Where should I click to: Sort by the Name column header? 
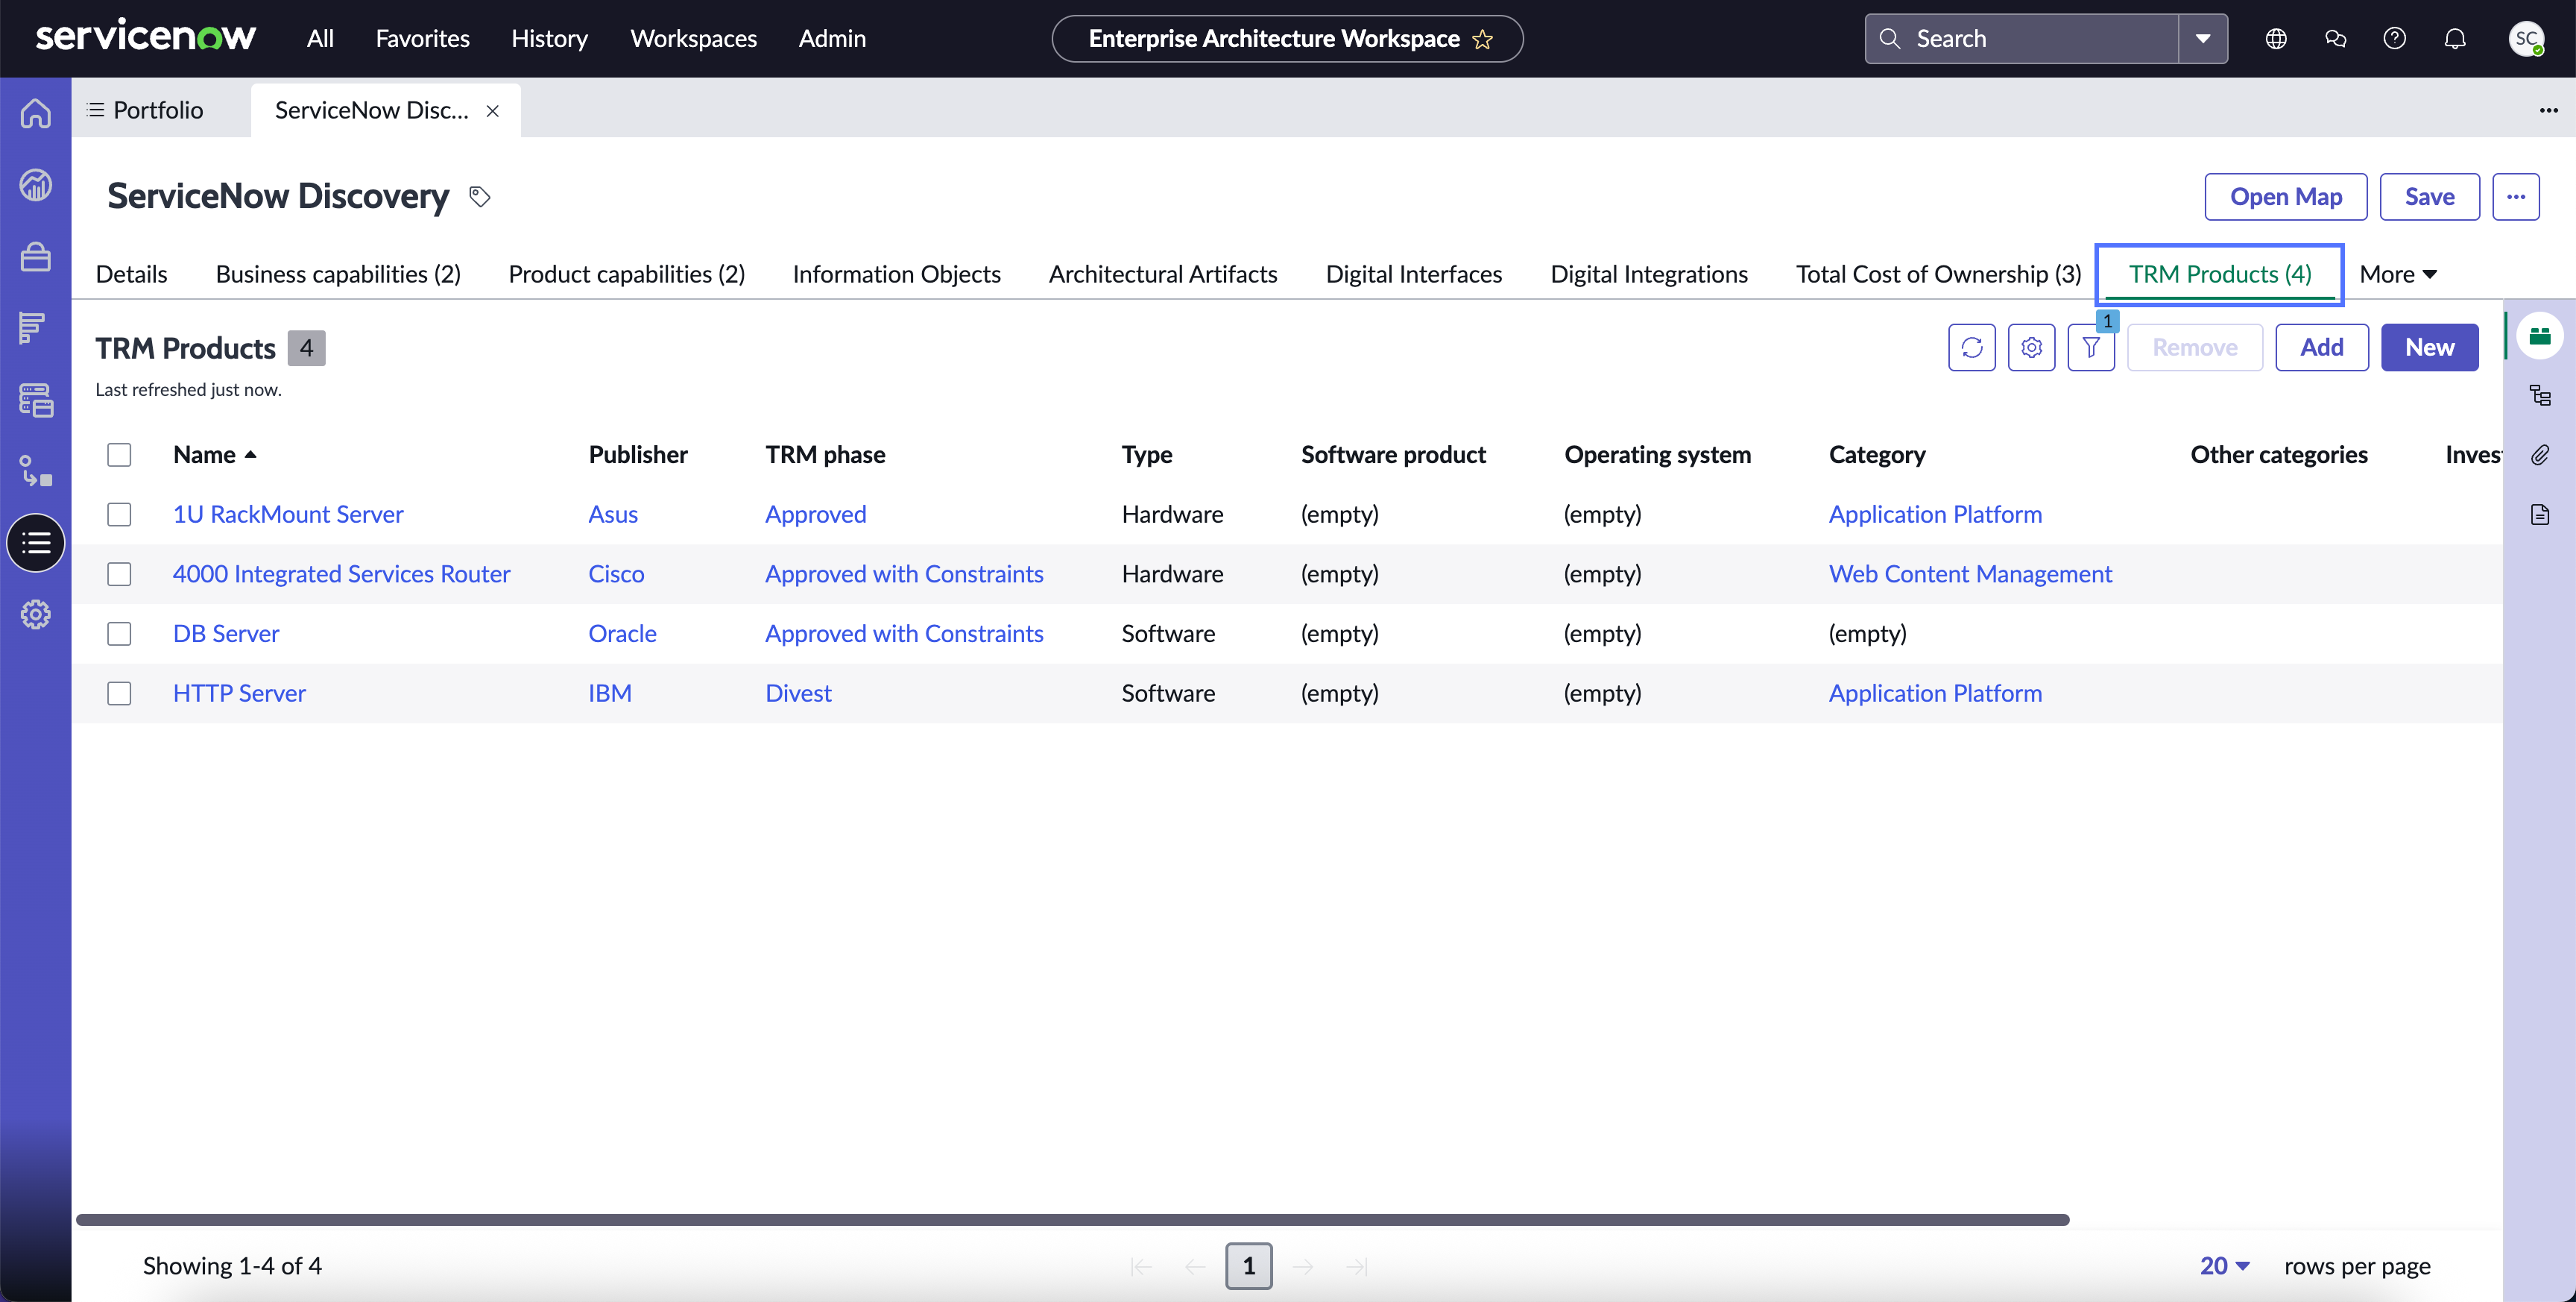(204, 454)
